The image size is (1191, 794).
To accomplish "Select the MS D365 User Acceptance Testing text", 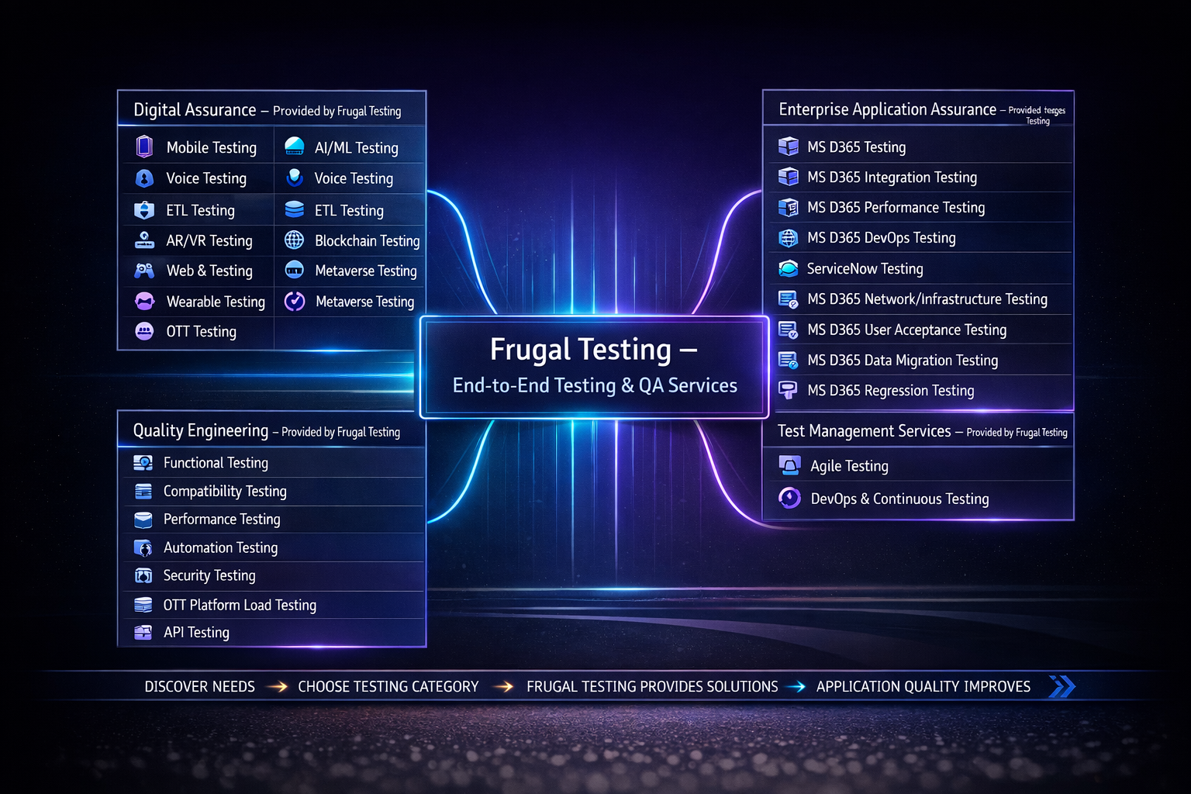I will tap(907, 330).
